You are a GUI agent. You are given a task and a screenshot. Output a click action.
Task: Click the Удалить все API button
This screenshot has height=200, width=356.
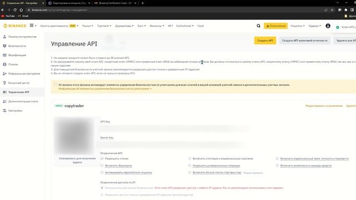345,41
